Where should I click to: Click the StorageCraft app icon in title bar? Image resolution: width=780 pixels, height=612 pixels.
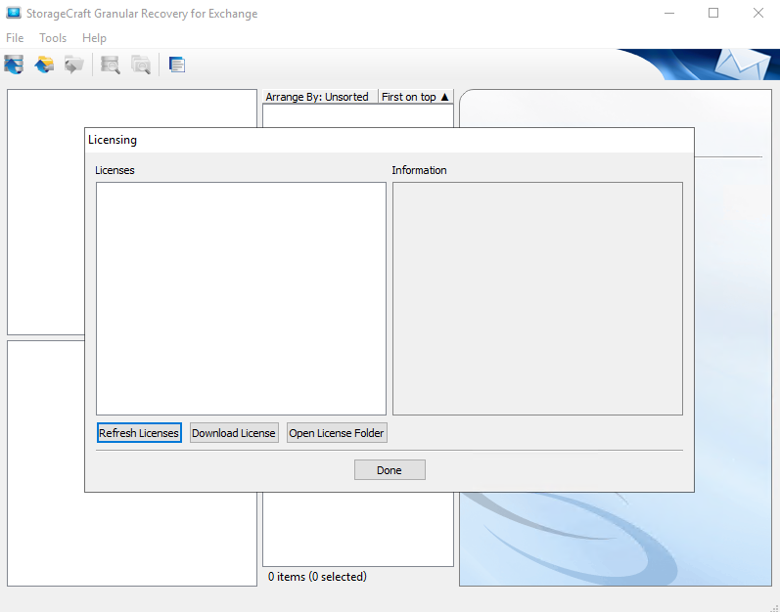point(14,14)
